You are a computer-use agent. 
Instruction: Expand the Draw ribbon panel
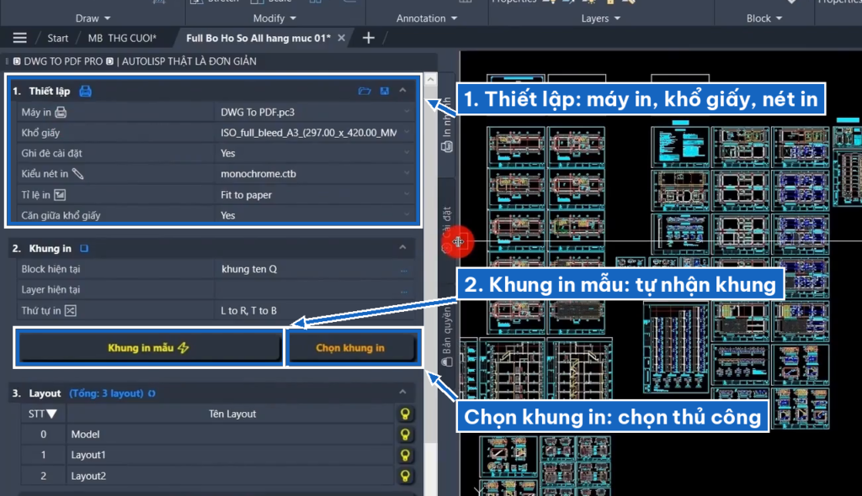[93, 18]
